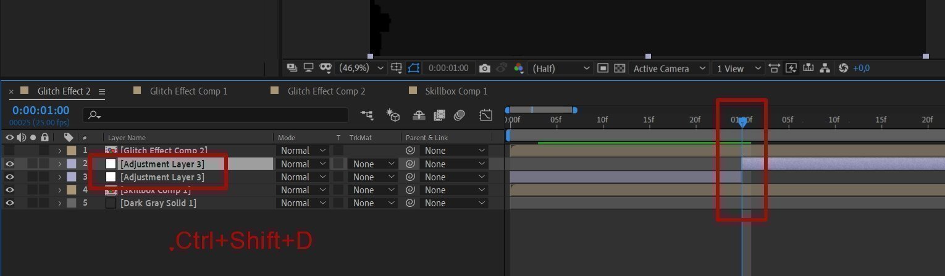Open magnification dropdown (46,9%)
This screenshot has height=276, width=945.
(x=362, y=68)
